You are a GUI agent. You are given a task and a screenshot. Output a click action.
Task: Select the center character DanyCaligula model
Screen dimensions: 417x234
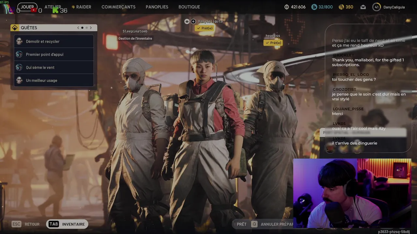[205, 140]
